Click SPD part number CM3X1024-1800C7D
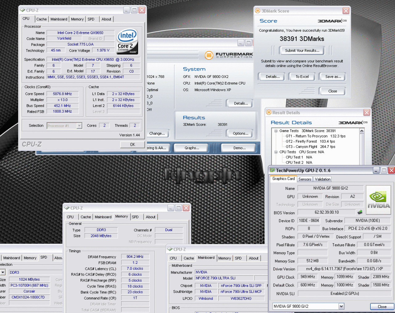 point(29,297)
